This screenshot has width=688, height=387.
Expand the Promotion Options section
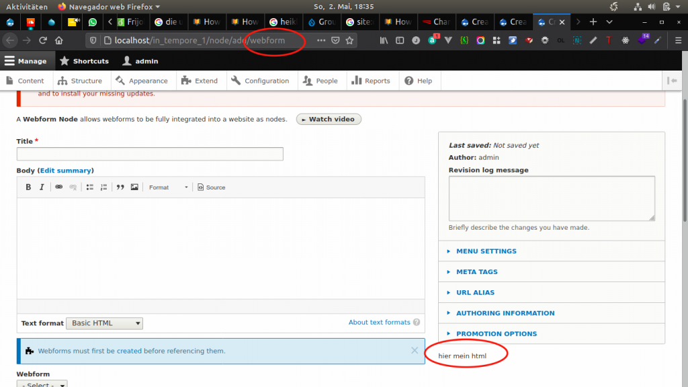(x=496, y=334)
